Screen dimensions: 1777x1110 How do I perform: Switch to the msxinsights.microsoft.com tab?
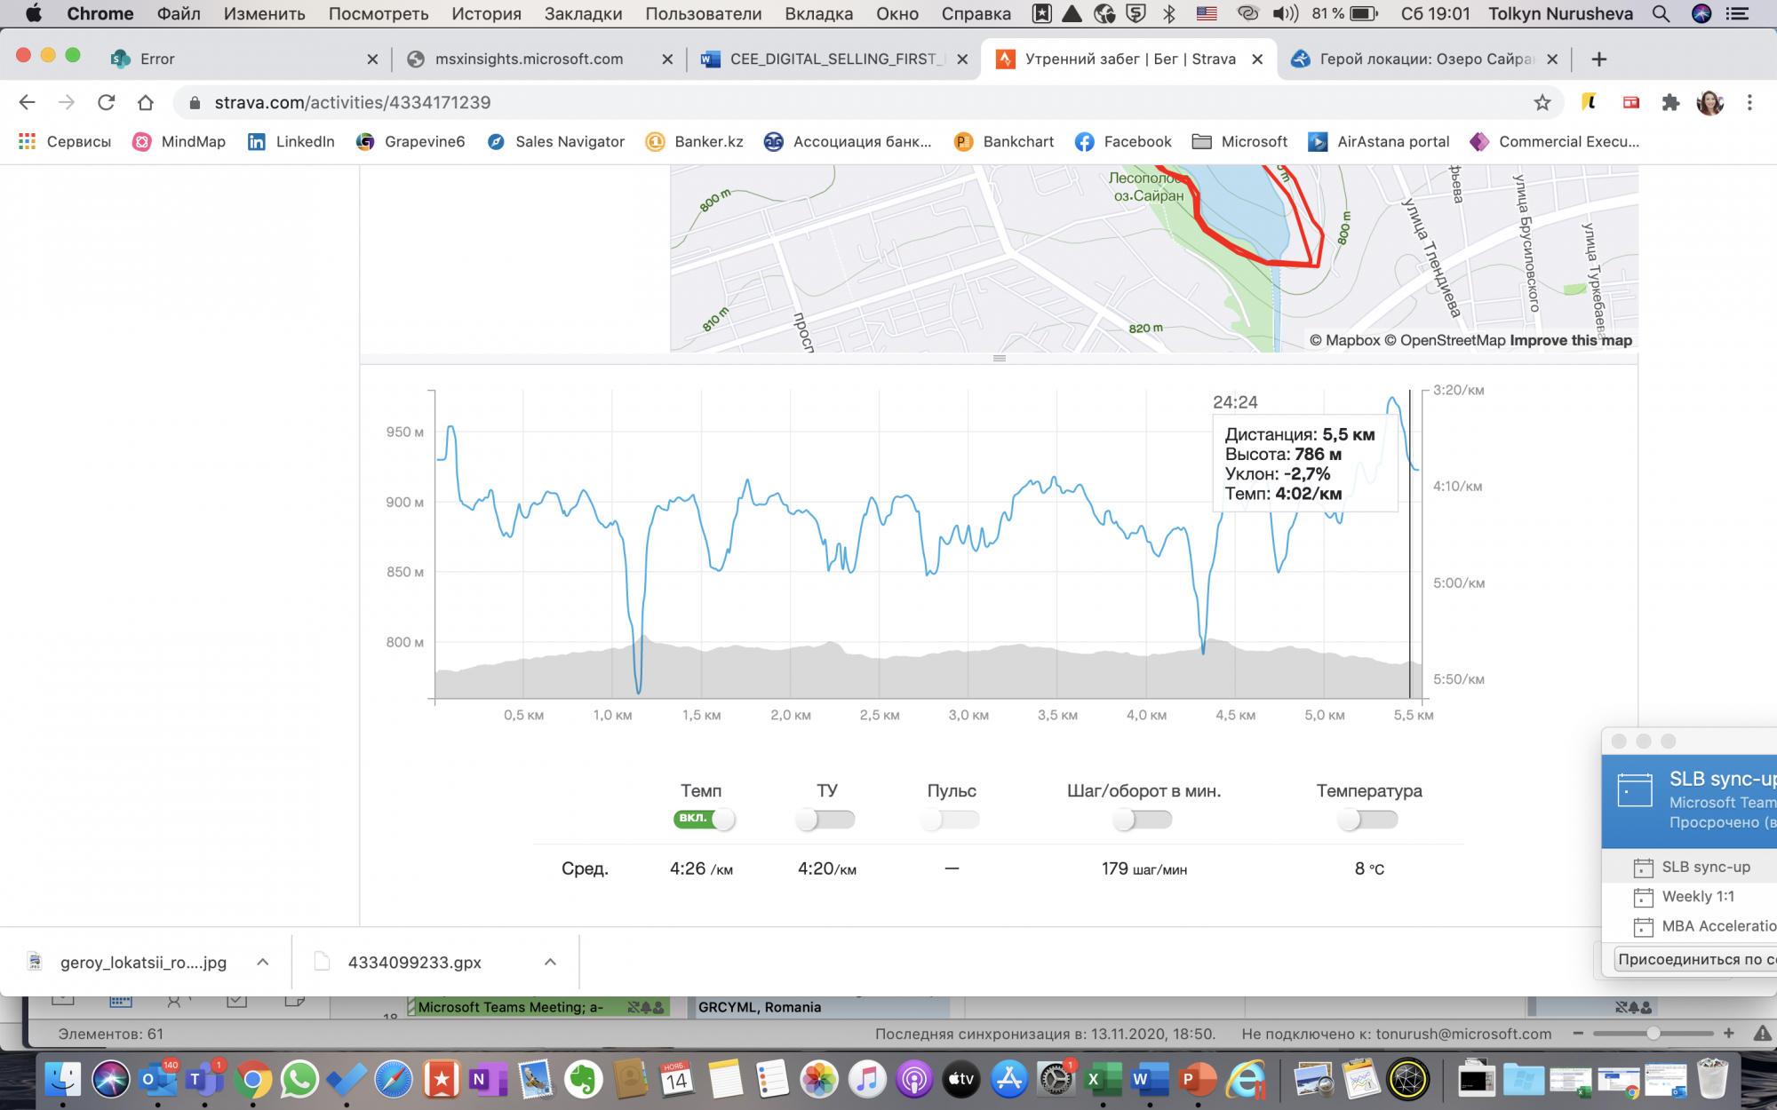pyautogui.click(x=529, y=59)
